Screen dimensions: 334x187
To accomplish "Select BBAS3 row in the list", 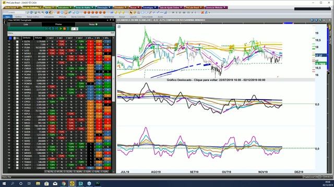I will 59,144.
